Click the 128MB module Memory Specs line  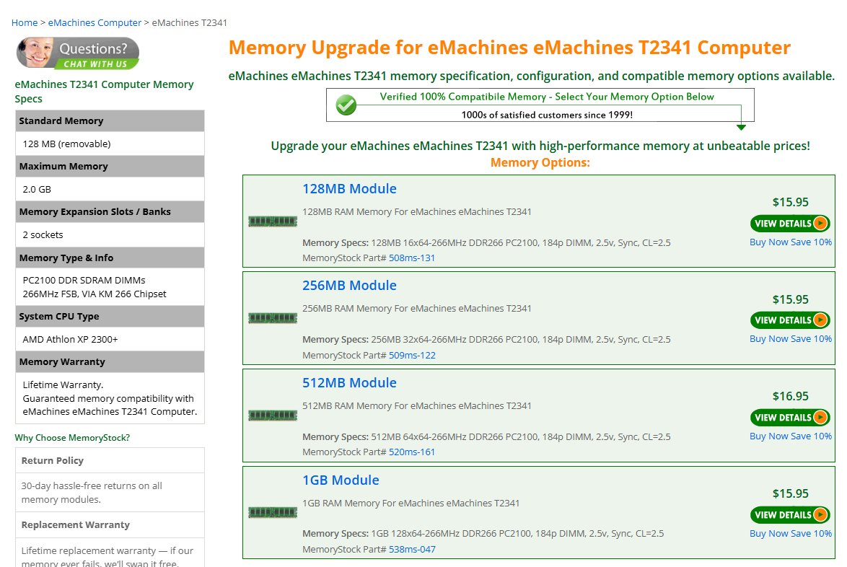coord(486,243)
